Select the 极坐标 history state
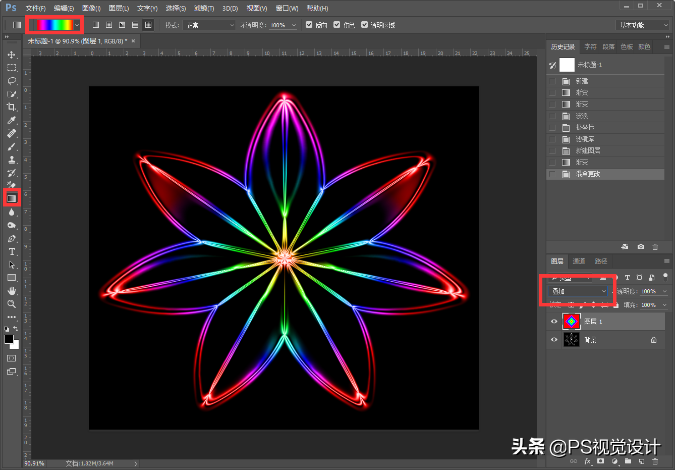Image resolution: width=675 pixels, height=470 pixels. point(605,127)
